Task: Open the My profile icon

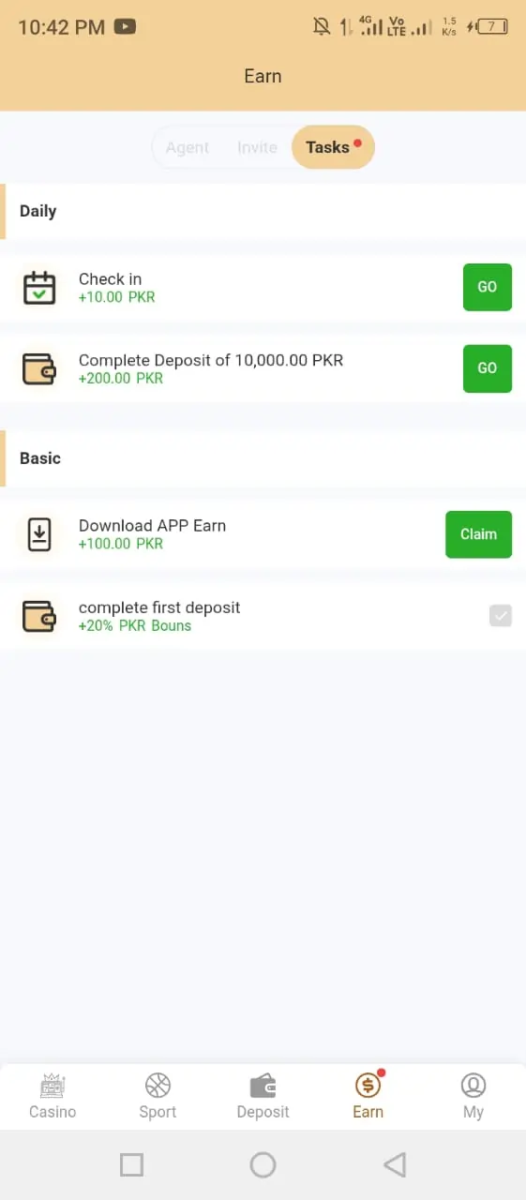Action: tap(473, 1086)
